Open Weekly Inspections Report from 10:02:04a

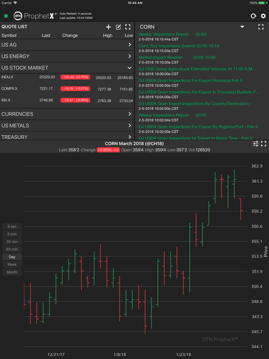172,115
